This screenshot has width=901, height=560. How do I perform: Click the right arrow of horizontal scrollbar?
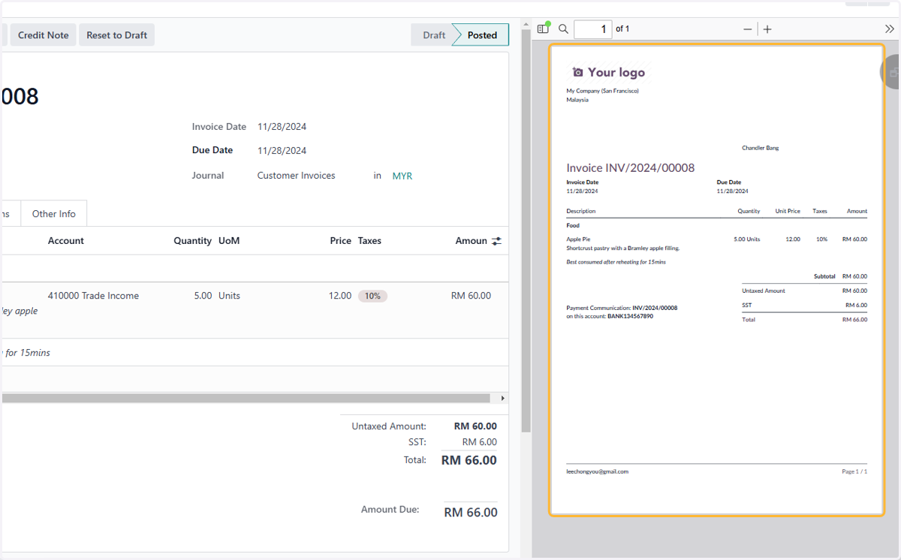coord(502,398)
